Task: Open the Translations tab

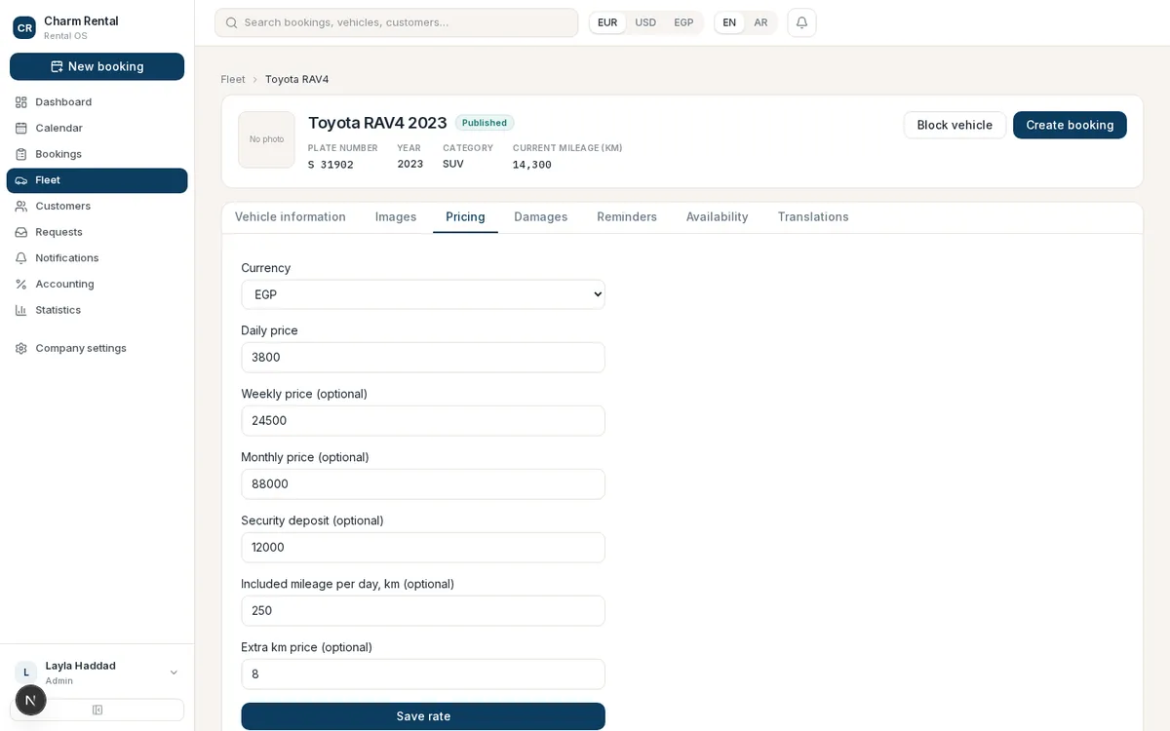Action: pos(813,217)
